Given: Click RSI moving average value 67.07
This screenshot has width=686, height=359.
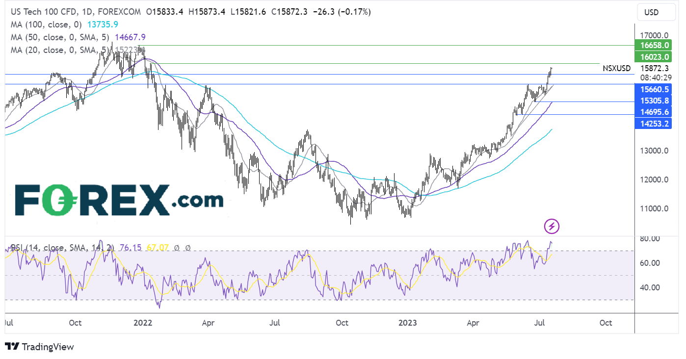Looking at the screenshot, I should (158, 248).
